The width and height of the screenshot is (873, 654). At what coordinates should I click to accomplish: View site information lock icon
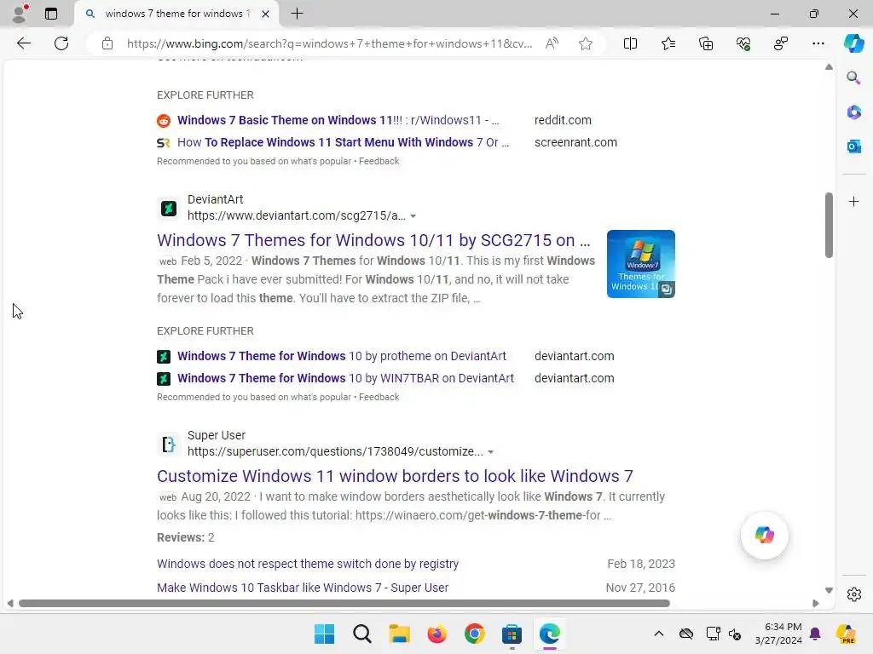point(107,43)
